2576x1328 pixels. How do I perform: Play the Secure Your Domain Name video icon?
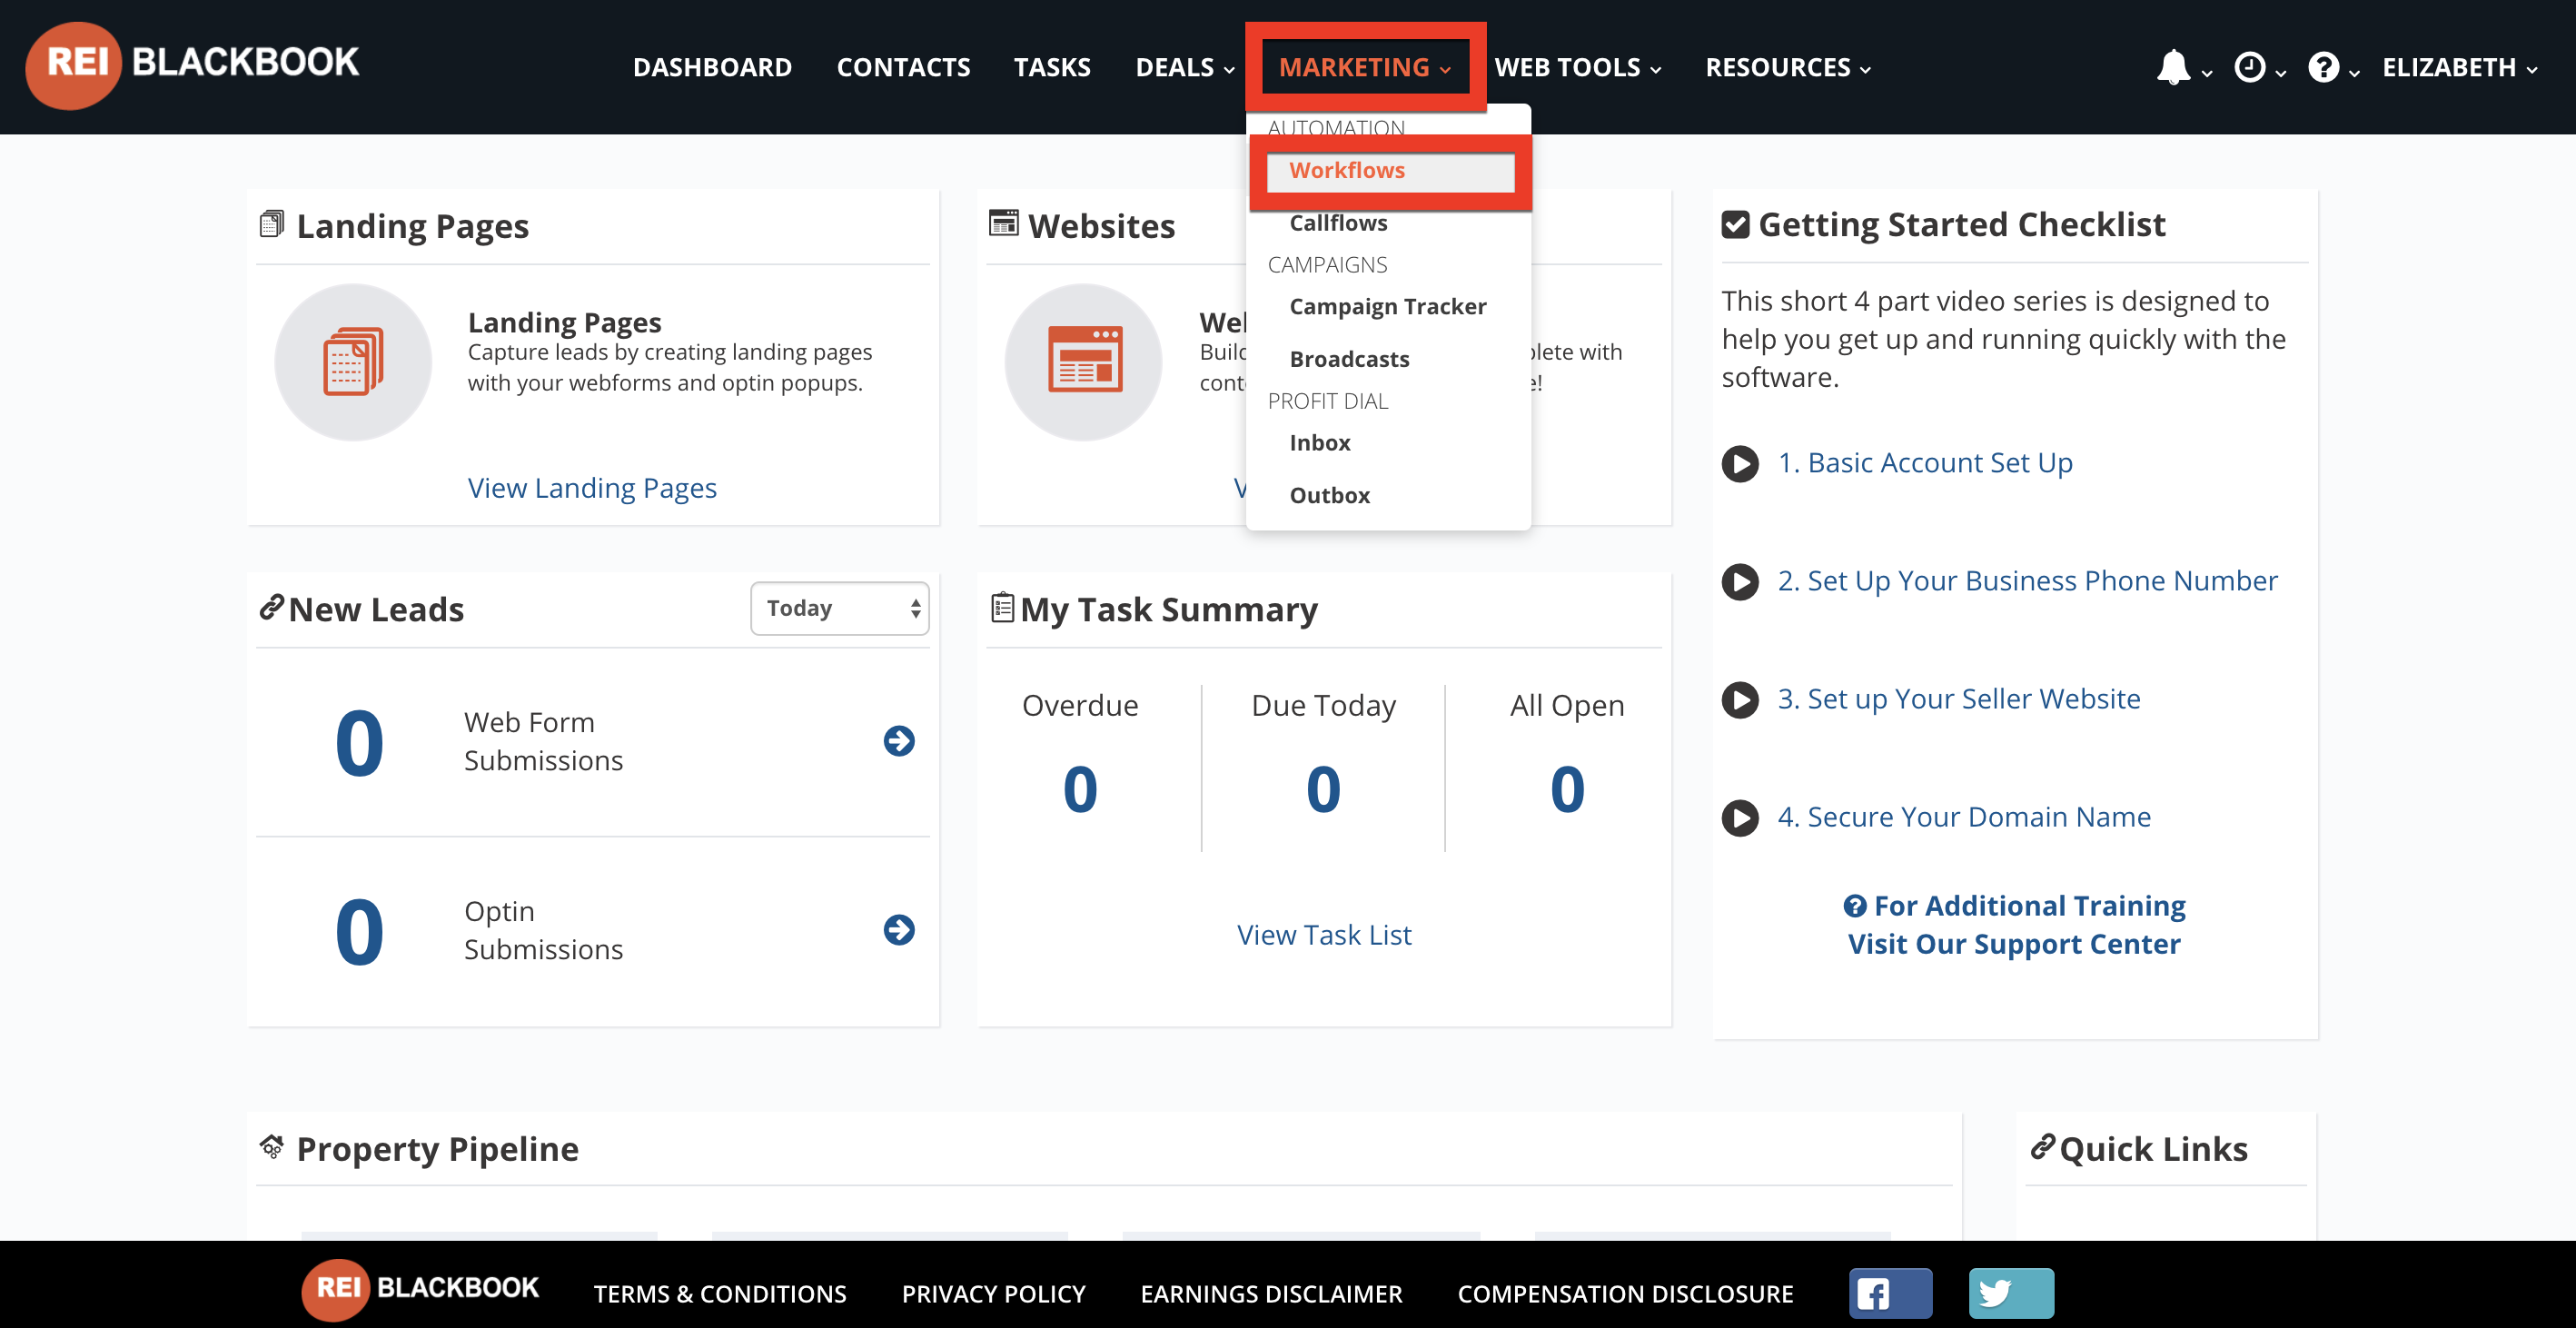coord(1740,817)
